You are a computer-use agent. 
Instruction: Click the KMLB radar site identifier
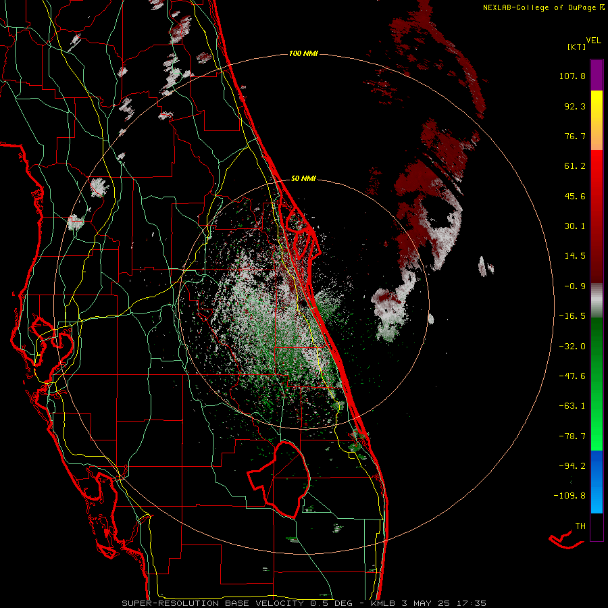(x=384, y=603)
